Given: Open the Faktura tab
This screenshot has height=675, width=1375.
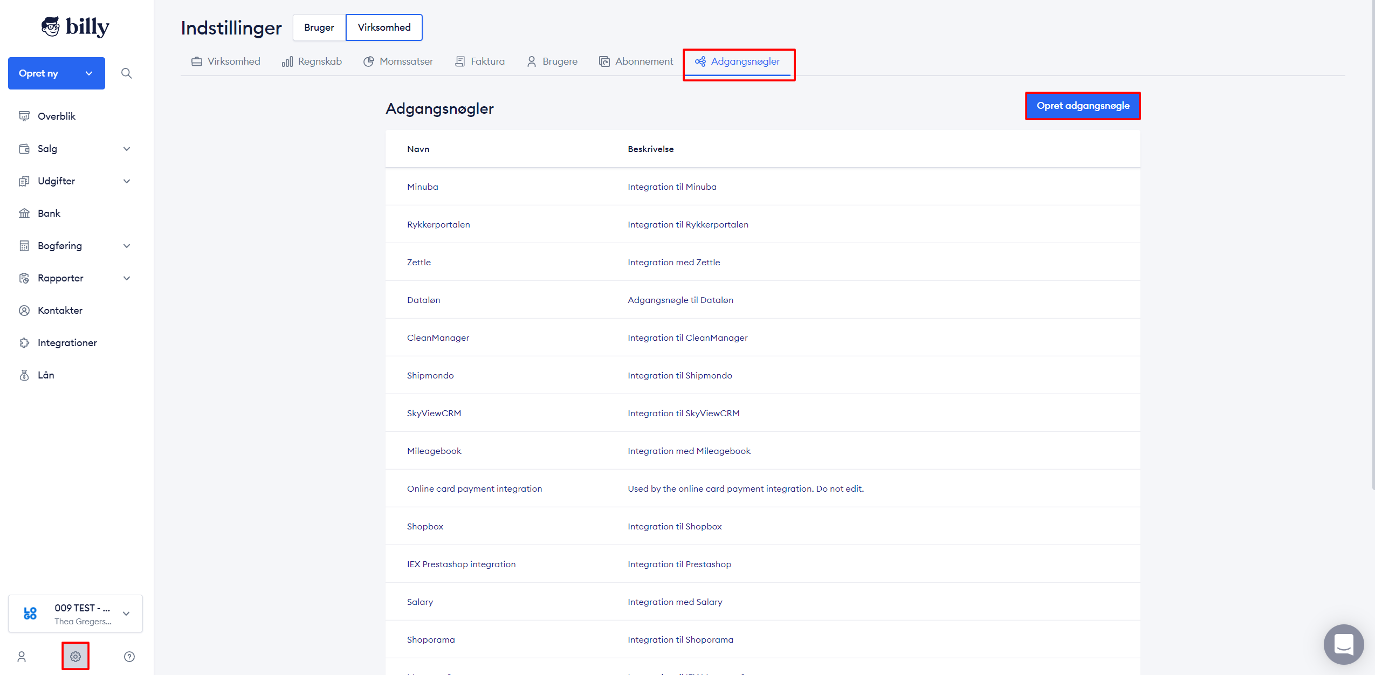Looking at the screenshot, I should tap(480, 61).
